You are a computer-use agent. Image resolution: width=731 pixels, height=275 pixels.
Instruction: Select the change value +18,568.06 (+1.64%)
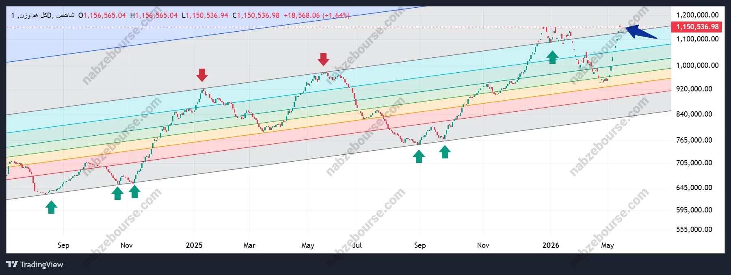click(316, 15)
